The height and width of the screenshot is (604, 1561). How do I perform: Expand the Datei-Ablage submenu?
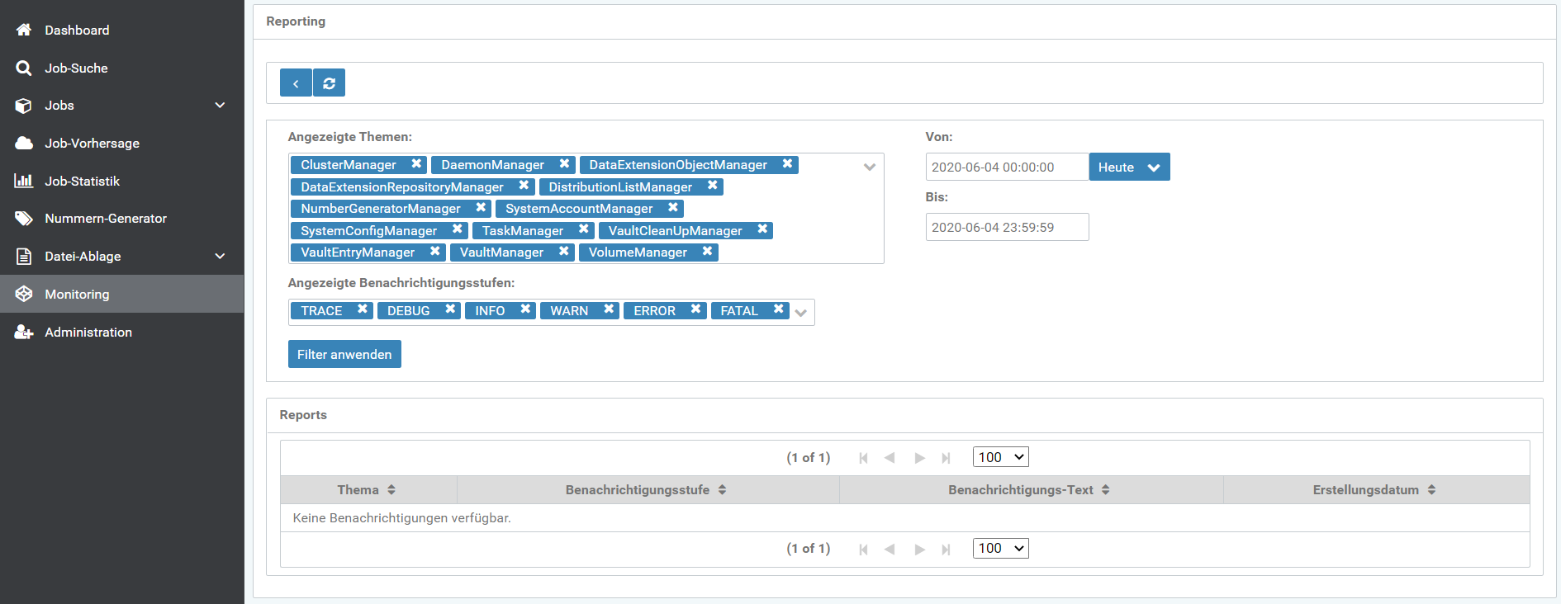pyautogui.click(x=220, y=257)
